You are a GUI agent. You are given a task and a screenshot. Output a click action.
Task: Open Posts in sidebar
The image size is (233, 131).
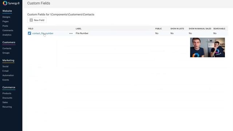click(x=5, y=26)
